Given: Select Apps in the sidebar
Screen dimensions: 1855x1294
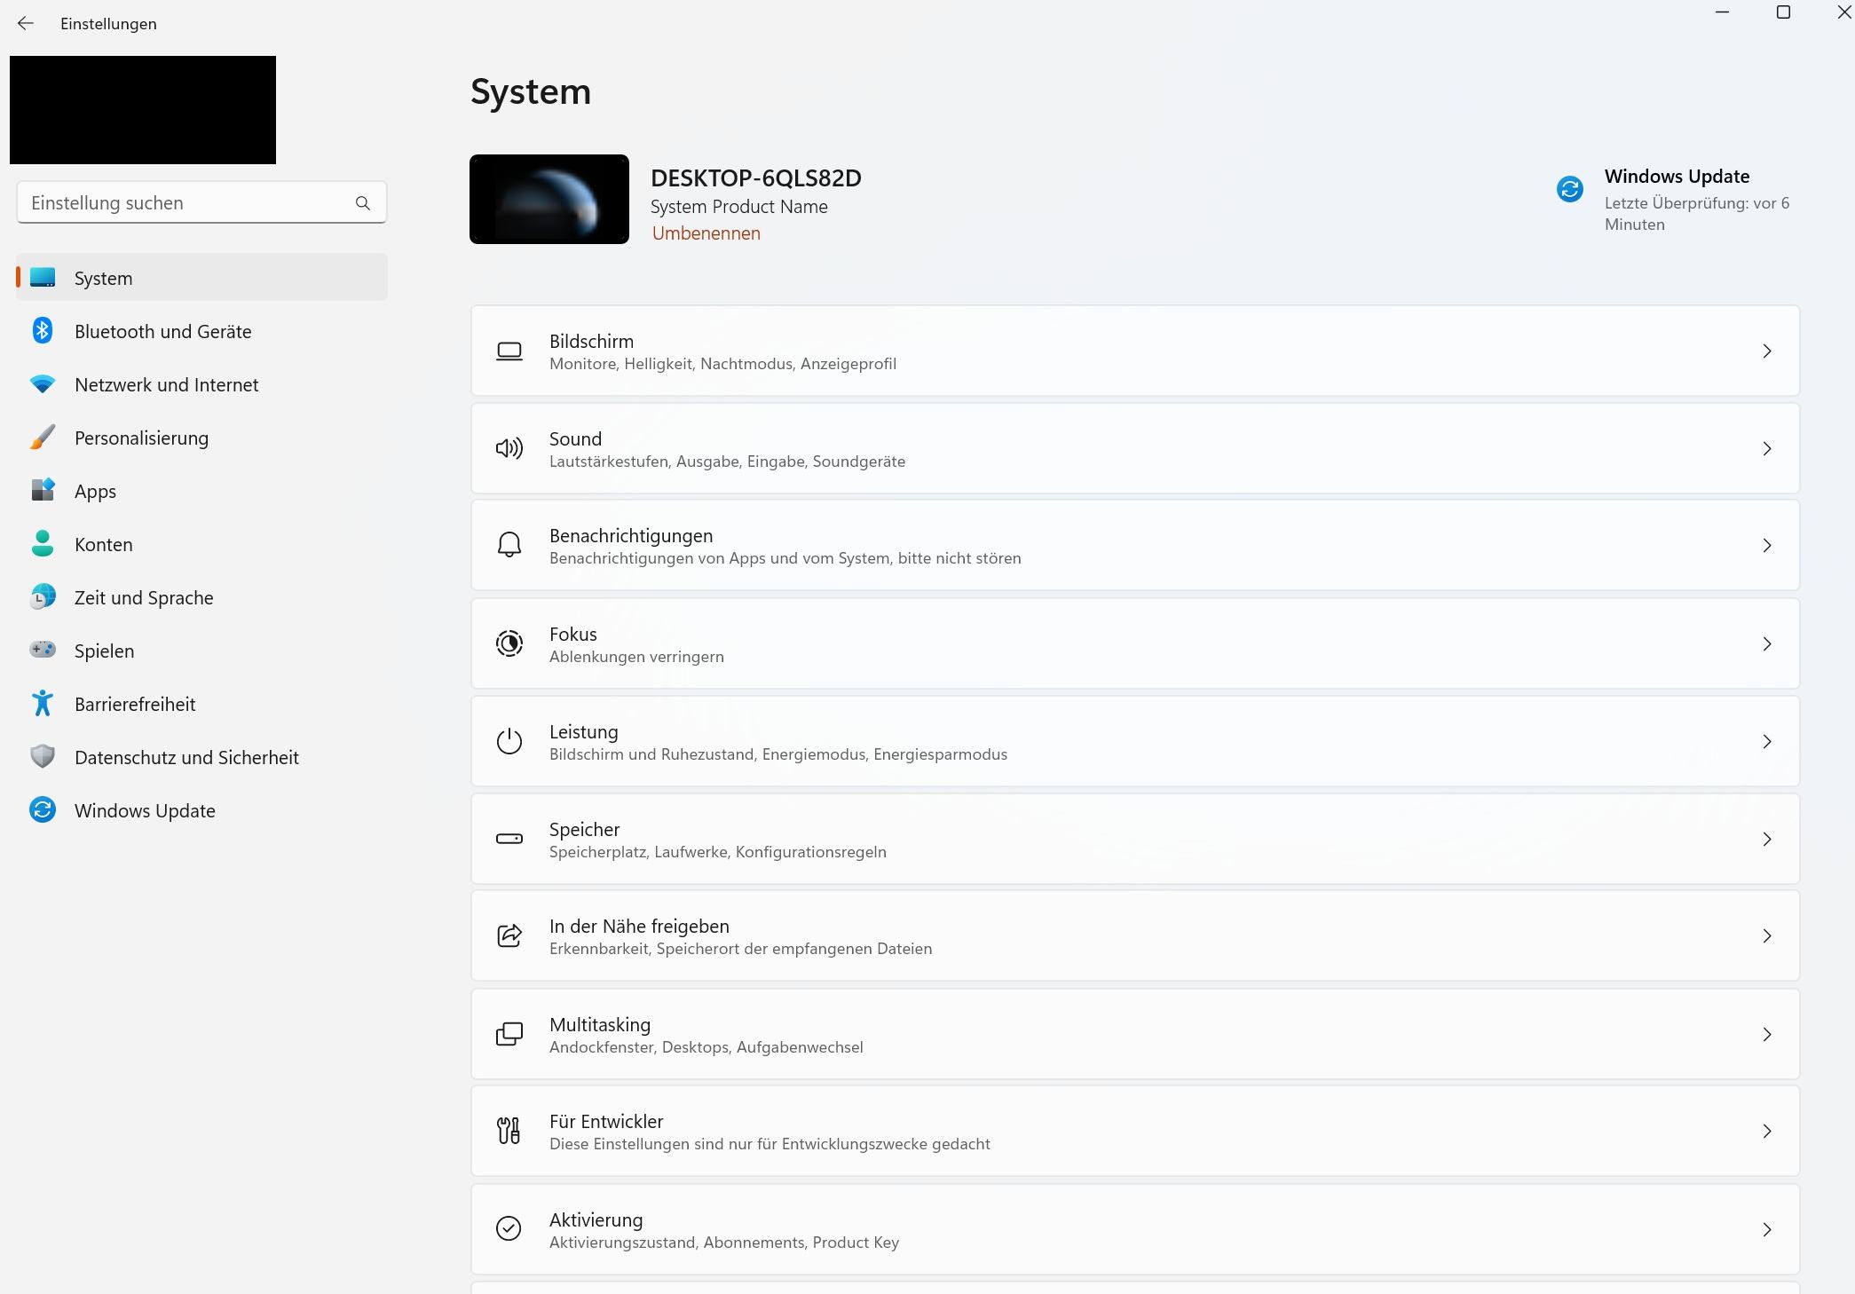Looking at the screenshot, I should [95, 491].
